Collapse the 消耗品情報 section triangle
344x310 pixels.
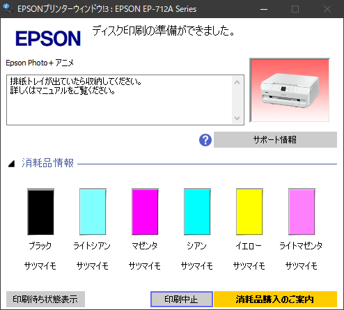[x=11, y=164]
